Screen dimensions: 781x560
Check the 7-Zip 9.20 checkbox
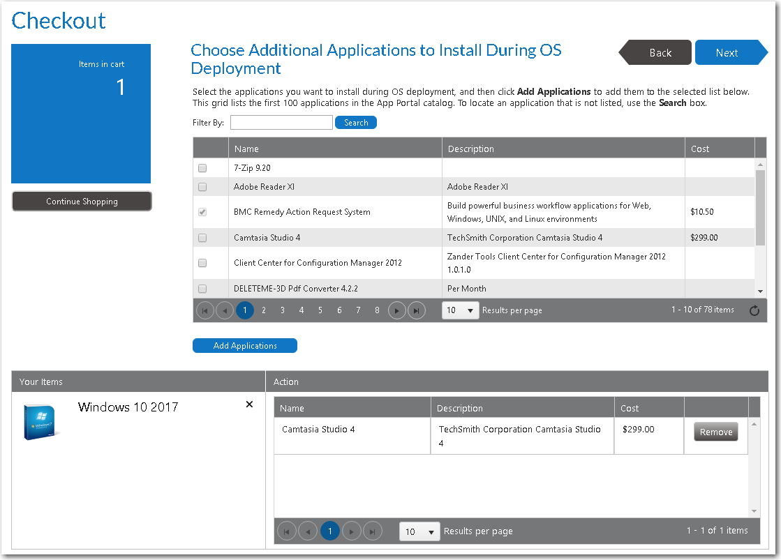click(203, 167)
